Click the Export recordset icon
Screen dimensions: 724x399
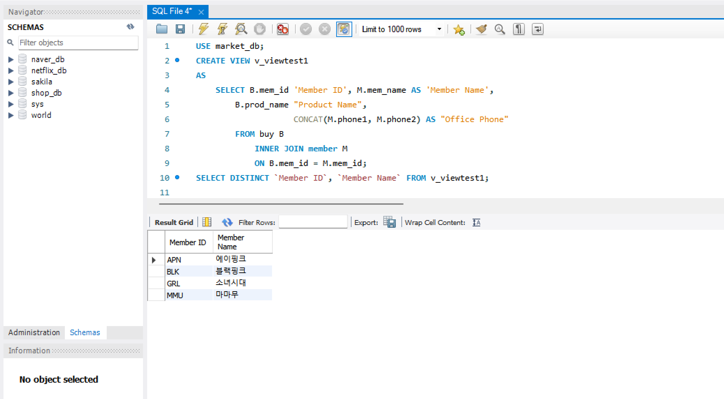tap(389, 222)
